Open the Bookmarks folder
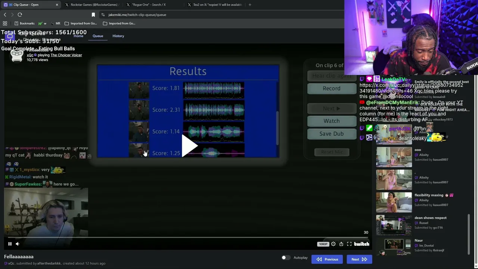Image resolution: width=478 pixels, height=269 pixels. pyautogui.click(x=24, y=23)
